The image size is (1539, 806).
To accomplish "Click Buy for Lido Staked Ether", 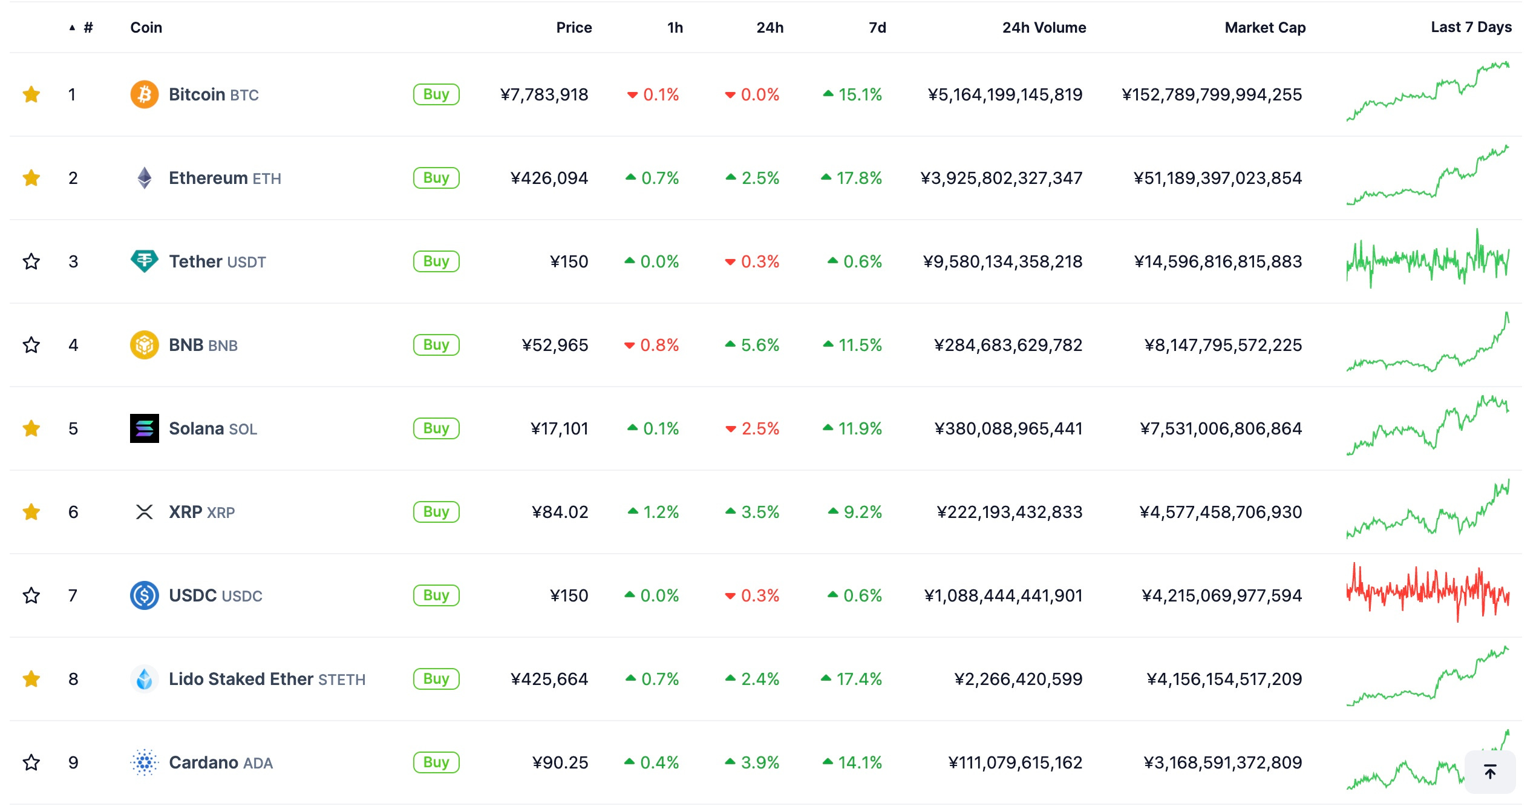I will coord(436,679).
